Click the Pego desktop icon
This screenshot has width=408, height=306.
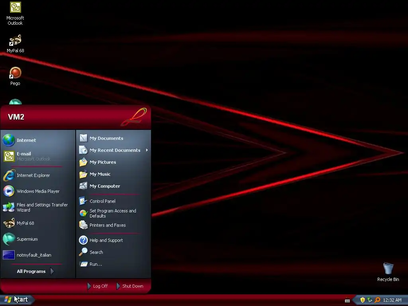15,73
